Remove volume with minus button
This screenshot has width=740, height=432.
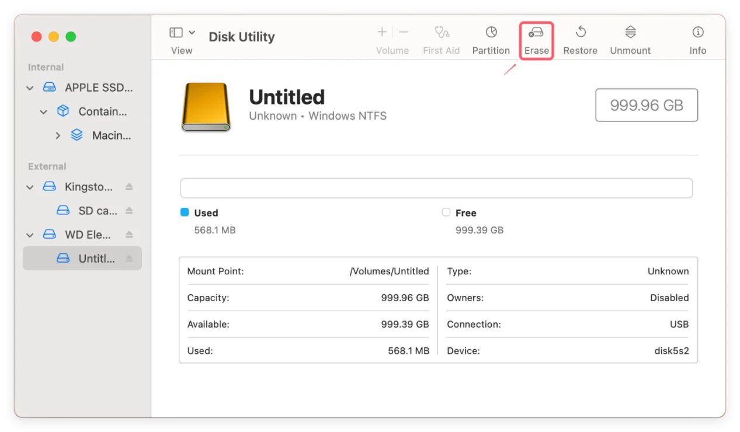point(404,32)
